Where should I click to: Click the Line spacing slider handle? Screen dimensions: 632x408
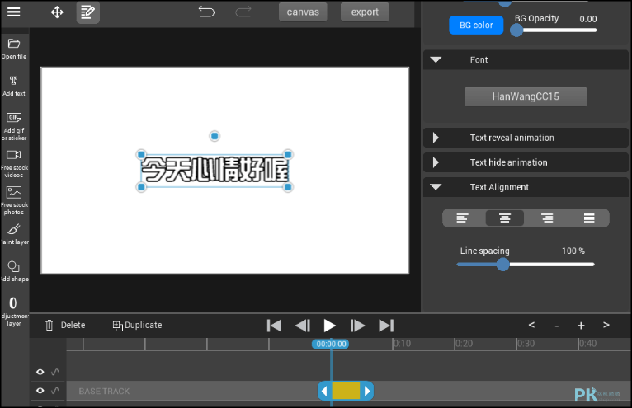pos(502,265)
